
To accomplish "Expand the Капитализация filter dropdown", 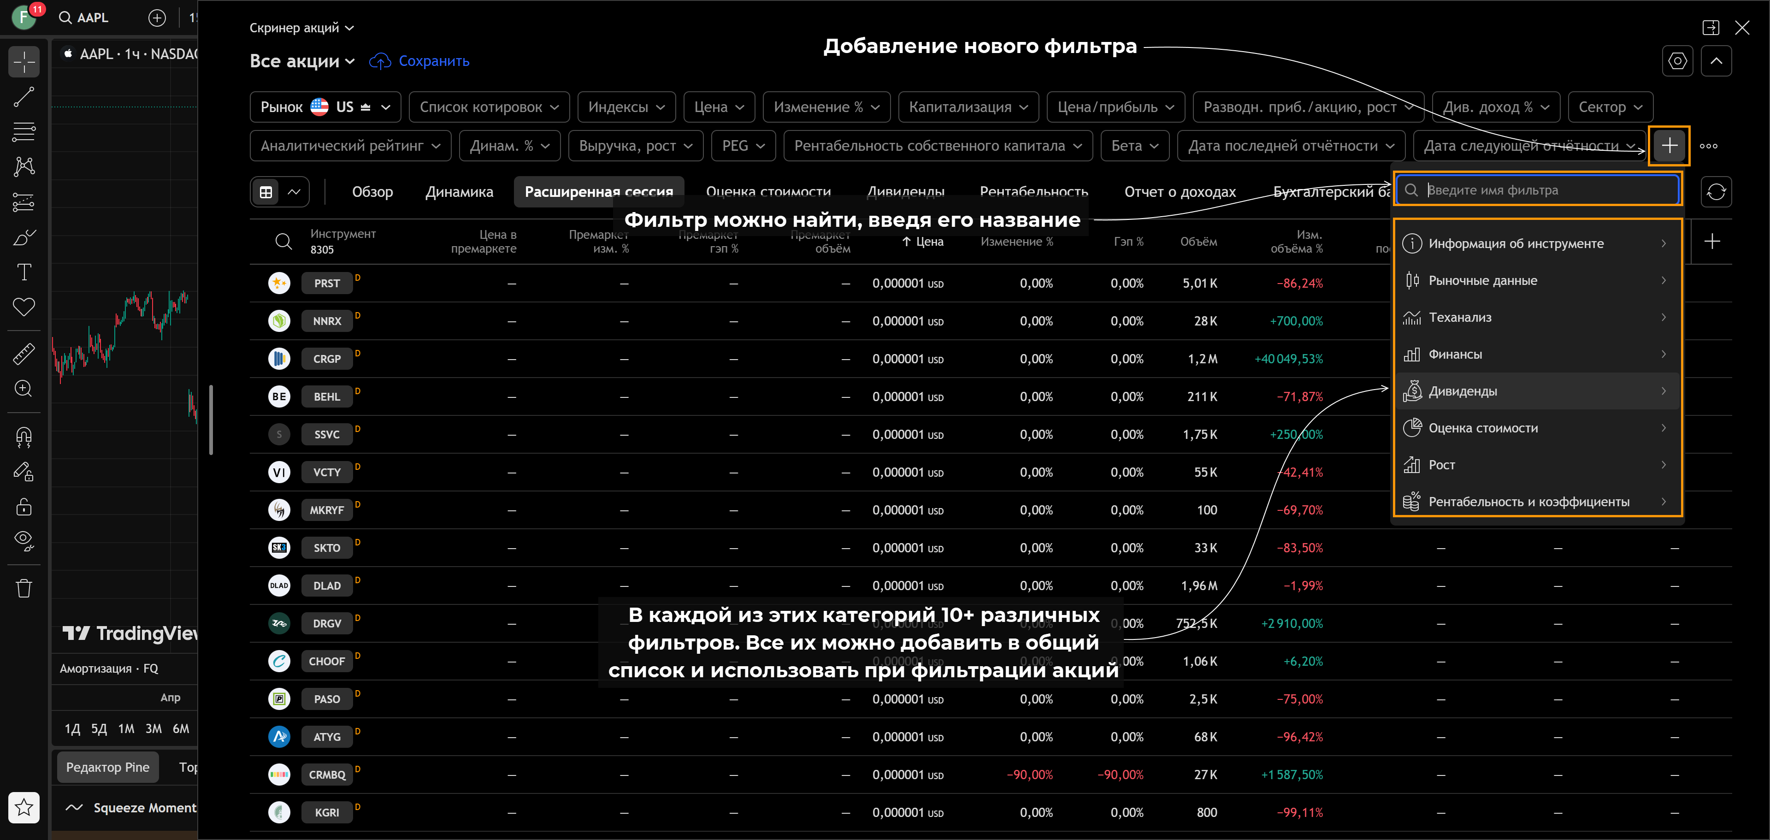I will pyautogui.click(x=968, y=107).
